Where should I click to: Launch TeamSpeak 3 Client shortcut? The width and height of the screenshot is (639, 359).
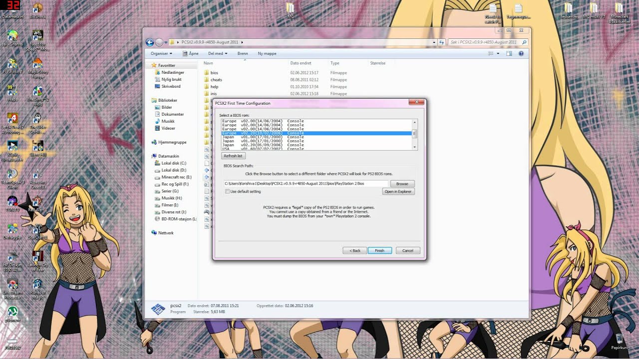[12, 179]
